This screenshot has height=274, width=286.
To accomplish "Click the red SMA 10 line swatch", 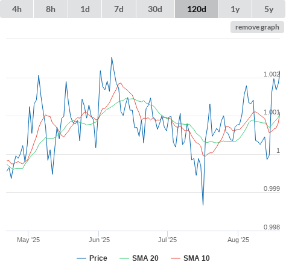I will [176, 258].
